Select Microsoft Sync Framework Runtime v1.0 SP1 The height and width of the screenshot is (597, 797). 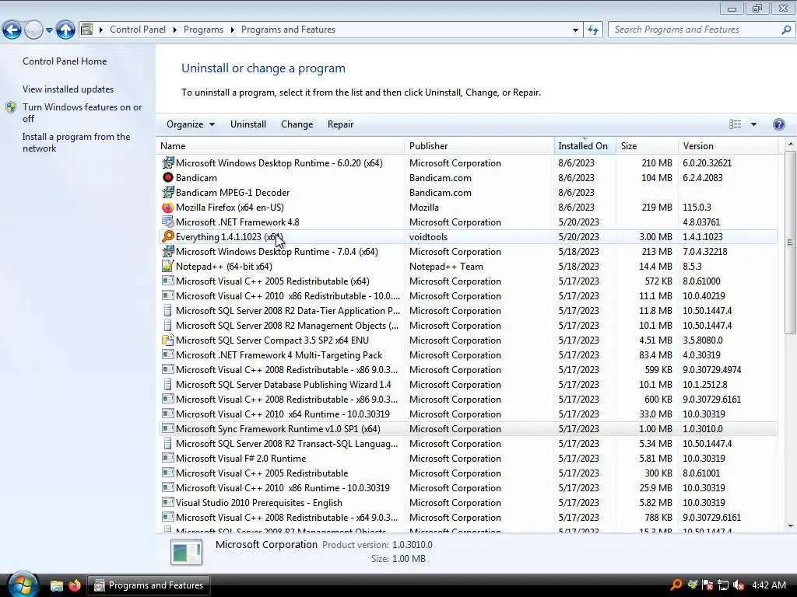pos(278,429)
